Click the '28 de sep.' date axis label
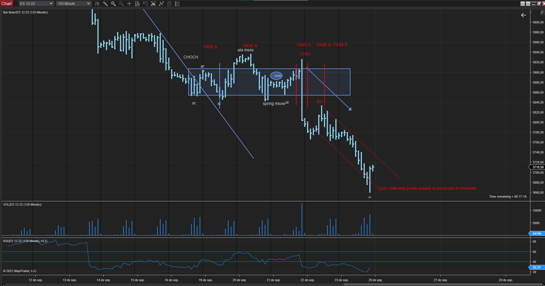This screenshot has width=545, height=286. [x=505, y=280]
